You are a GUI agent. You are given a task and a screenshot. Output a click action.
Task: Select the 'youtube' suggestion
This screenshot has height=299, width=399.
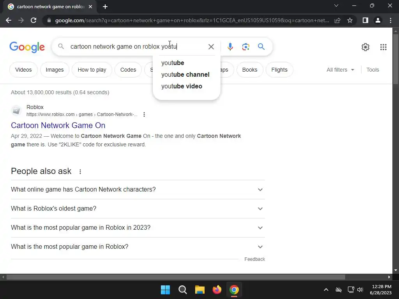[x=173, y=63]
